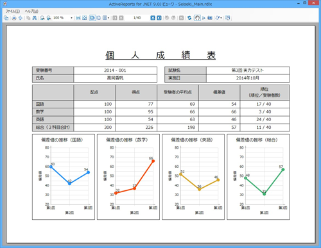Toggle the Pan hand tool
The width and height of the screenshot is (321, 248).
pyautogui.click(x=197, y=18)
